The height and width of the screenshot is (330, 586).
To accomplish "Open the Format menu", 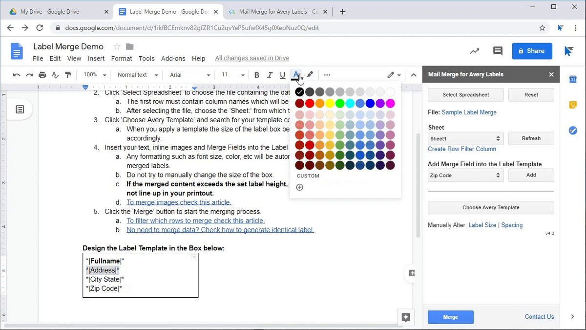I will coord(121,58).
